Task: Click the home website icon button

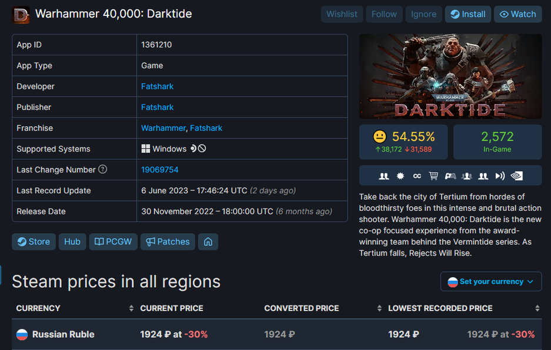Action: tap(208, 242)
